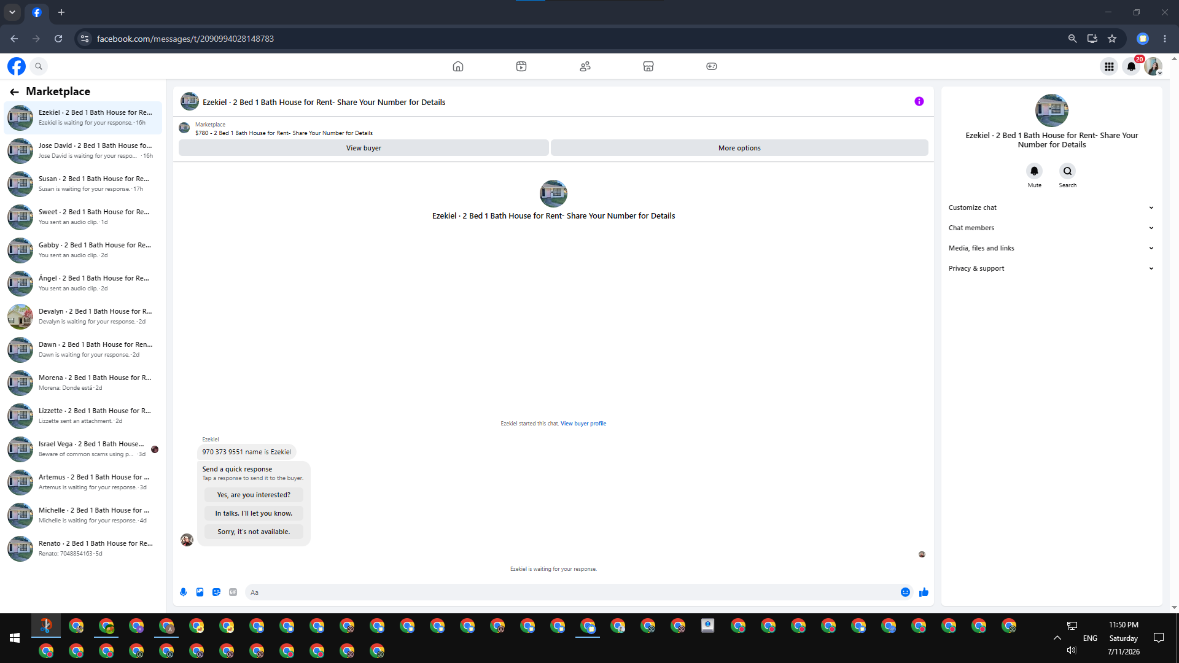Image resolution: width=1179 pixels, height=663 pixels.
Task: Show hidden system tray icons
Action: coord(1057,638)
